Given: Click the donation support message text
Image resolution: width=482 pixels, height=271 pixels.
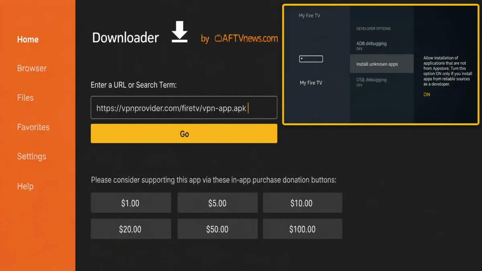Looking at the screenshot, I should tap(214, 180).
